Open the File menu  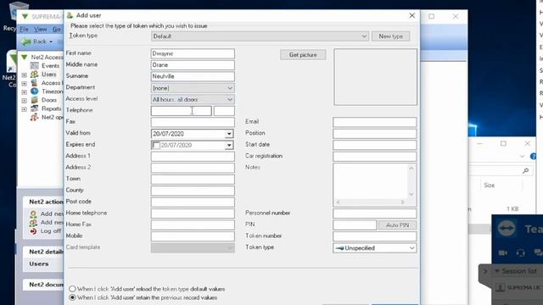tap(24, 30)
